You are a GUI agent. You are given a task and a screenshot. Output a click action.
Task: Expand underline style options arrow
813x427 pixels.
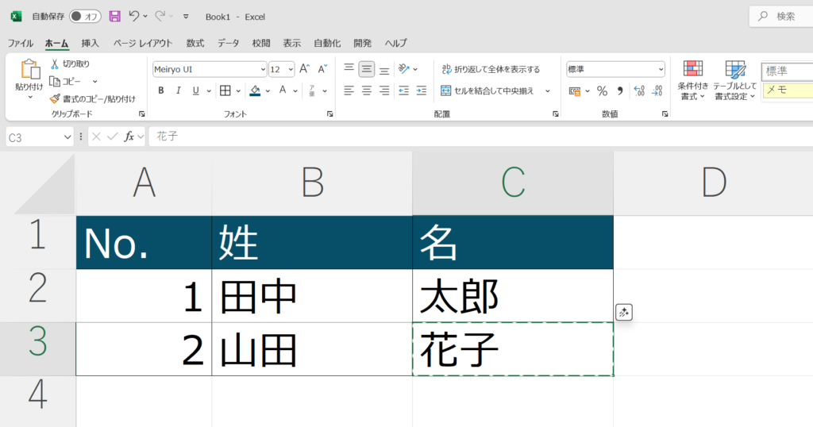209,91
